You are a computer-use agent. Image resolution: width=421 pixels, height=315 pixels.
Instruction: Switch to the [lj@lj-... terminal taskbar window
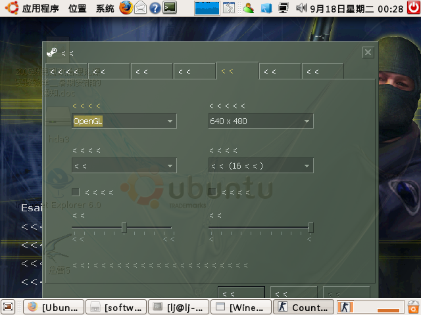(178, 307)
